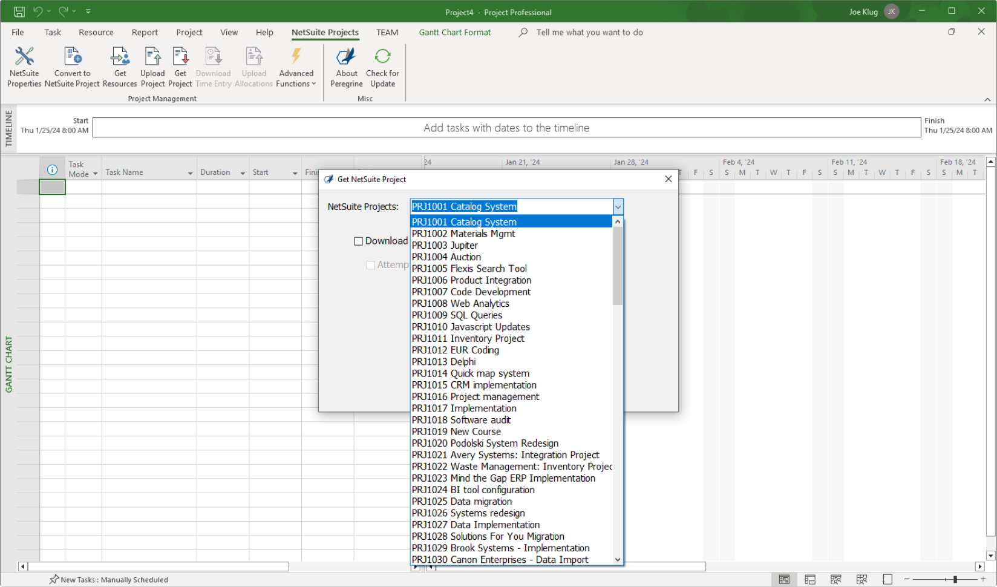Switch to Resource Sheet view in status bar

pos(861,580)
